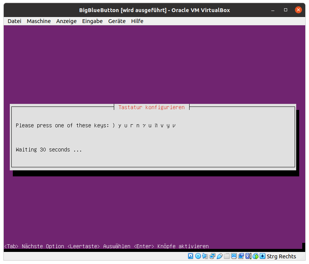309x264 pixels.
Task: Open the audio status icon
Action: [x=205, y=256]
